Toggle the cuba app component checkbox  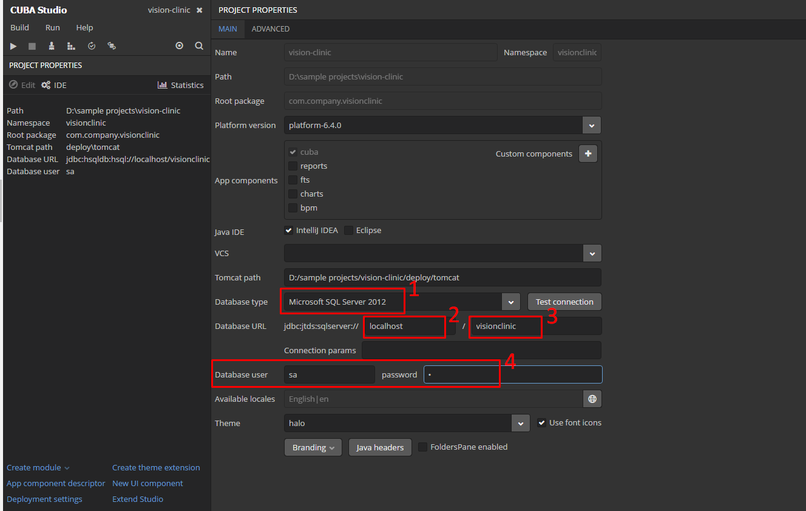(x=293, y=152)
